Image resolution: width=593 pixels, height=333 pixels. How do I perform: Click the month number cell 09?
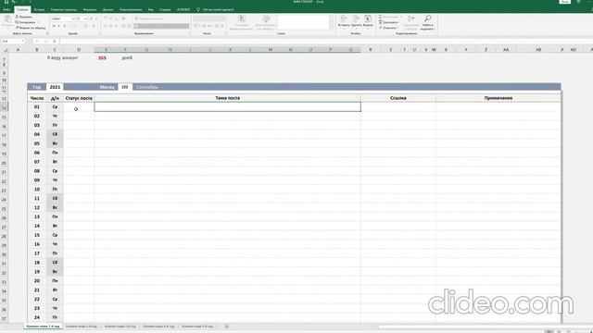[125, 87]
